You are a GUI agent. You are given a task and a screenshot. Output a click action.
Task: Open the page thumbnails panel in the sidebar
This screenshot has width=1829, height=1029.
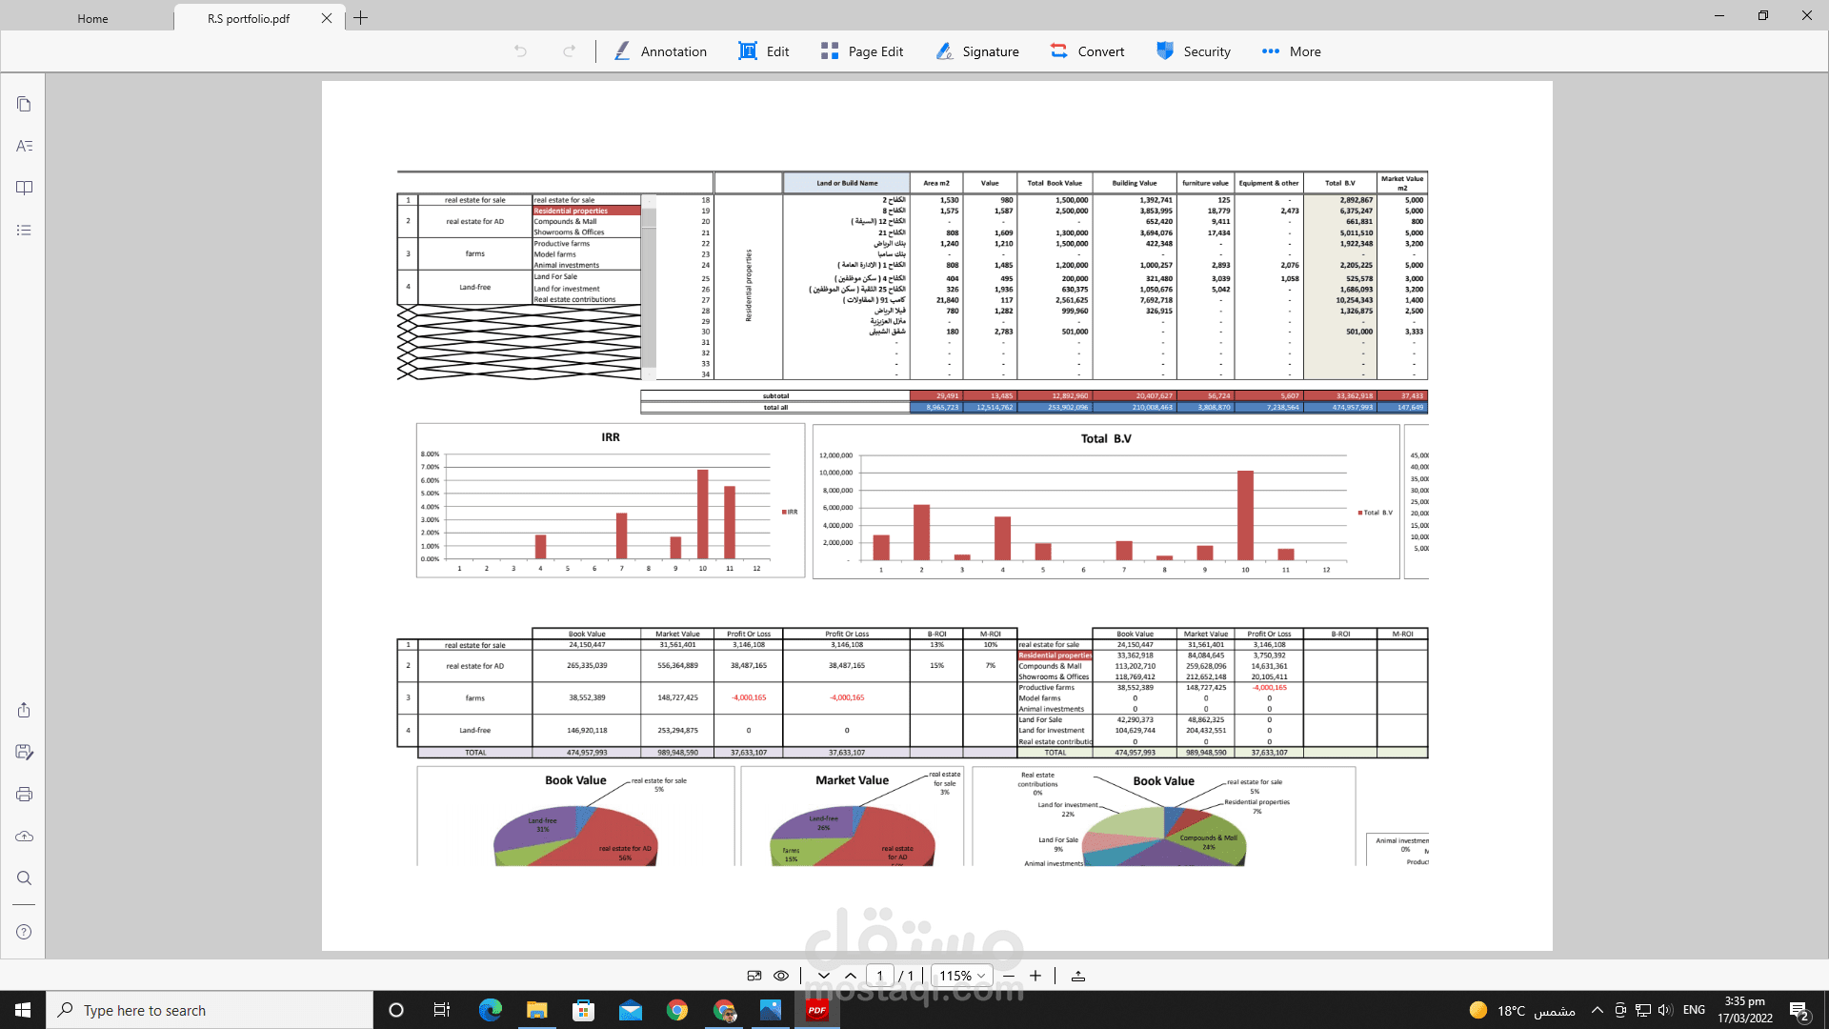(24, 104)
